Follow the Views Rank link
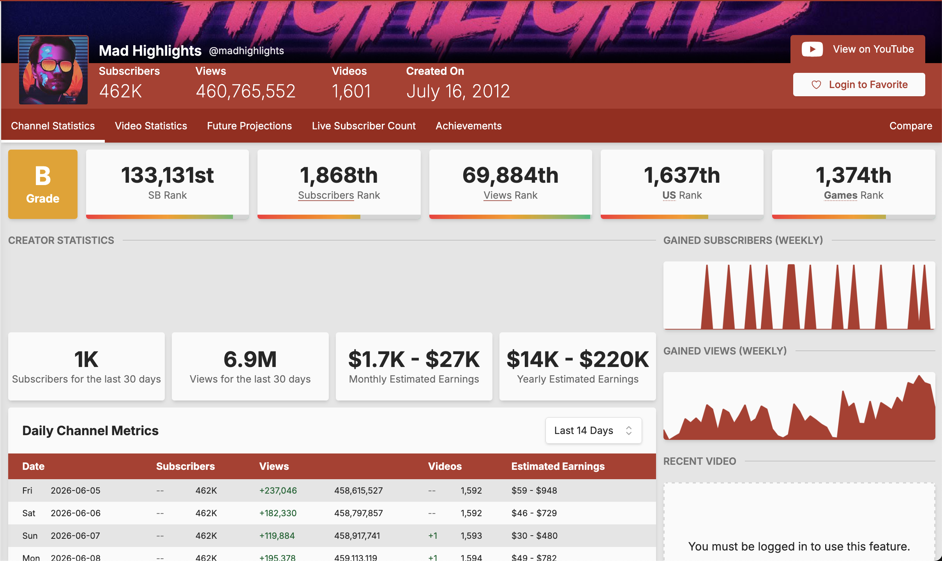942x561 pixels. (497, 195)
